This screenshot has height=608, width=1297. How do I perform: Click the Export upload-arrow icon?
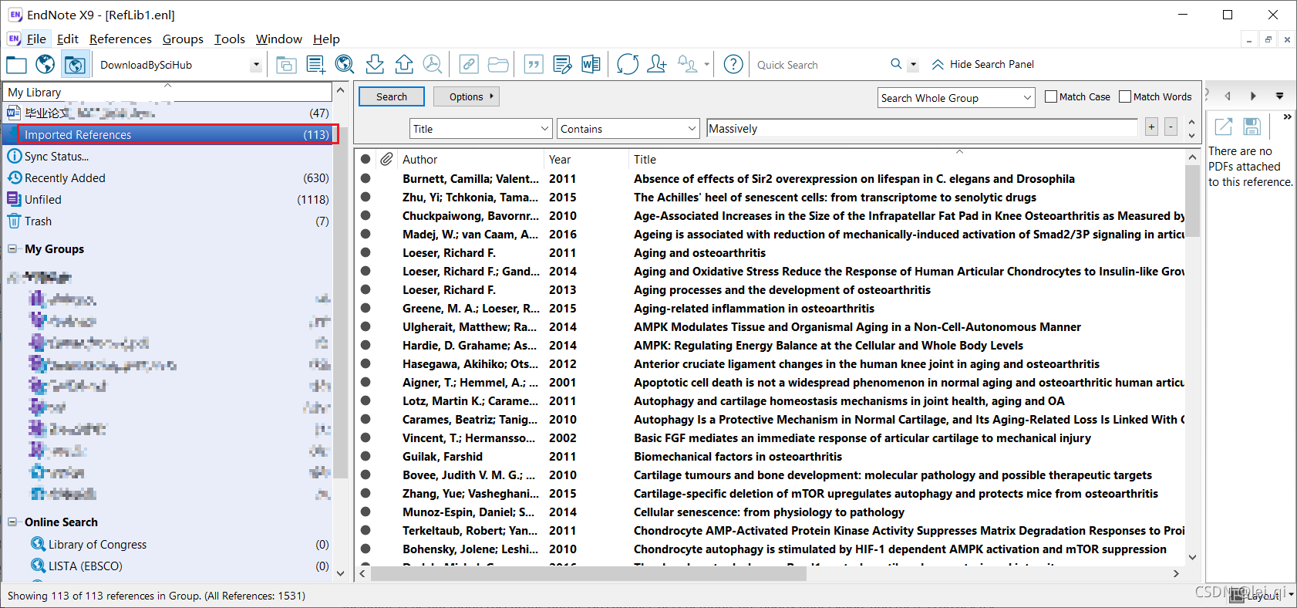[404, 65]
